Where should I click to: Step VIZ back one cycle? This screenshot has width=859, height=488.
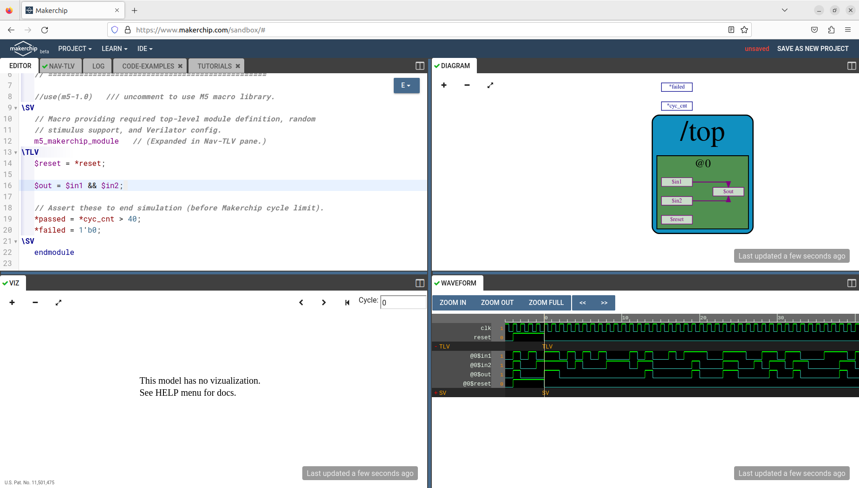click(301, 302)
